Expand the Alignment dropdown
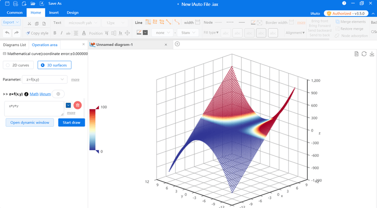Screen dimensions: 377x208 click(295, 33)
